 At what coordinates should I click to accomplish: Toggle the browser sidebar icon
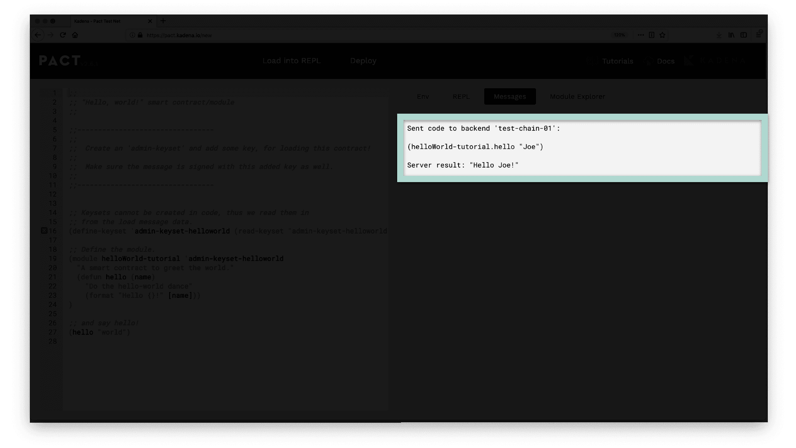(x=744, y=35)
